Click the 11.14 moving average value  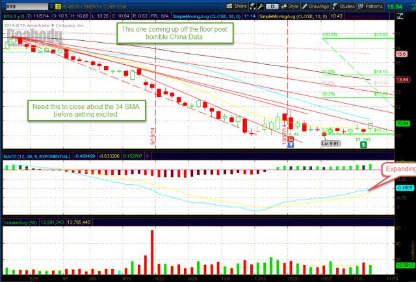[250, 16]
